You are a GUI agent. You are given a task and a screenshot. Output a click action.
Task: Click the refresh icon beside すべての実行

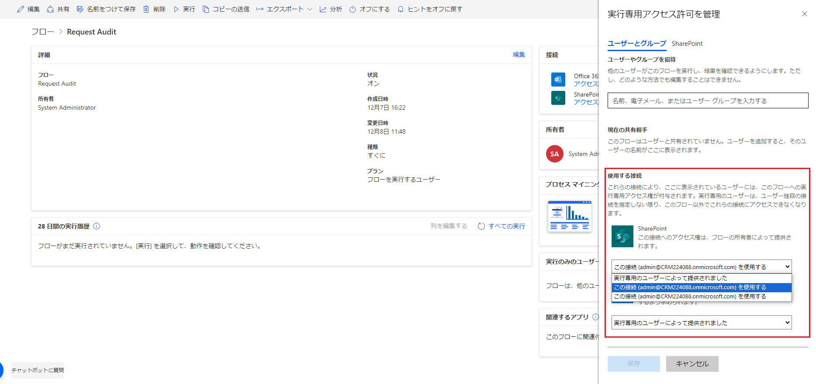(x=481, y=226)
